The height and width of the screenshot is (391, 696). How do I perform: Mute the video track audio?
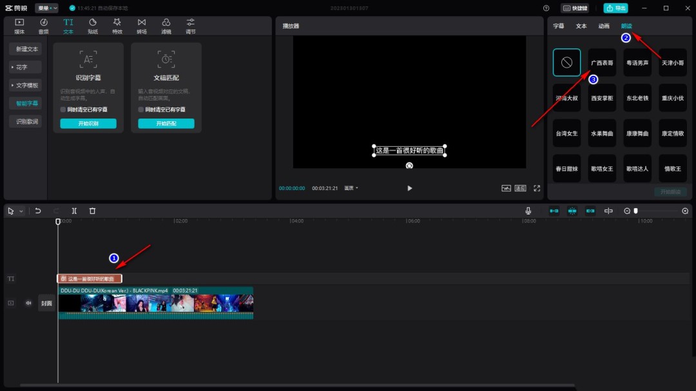28,303
